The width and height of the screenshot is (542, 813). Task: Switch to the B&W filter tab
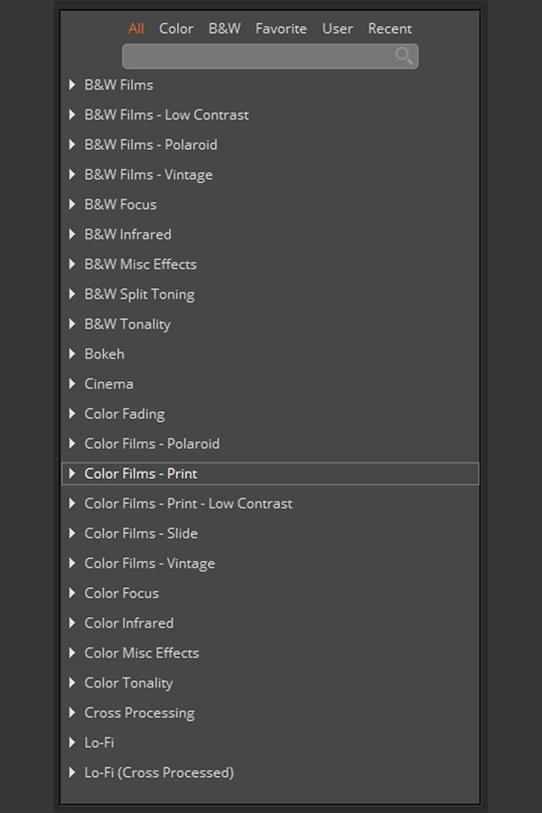pyautogui.click(x=225, y=29)
